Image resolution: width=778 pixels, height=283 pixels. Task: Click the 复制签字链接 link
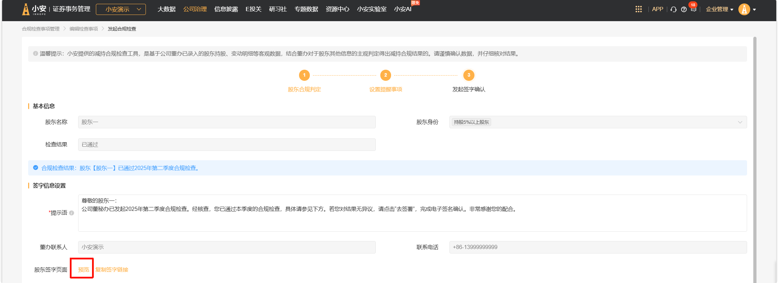coord(112,269)
